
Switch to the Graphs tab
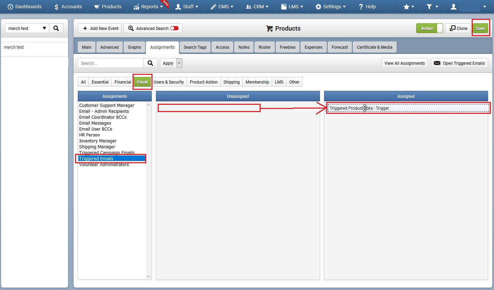pyautogui.click(x=134, y=47)
